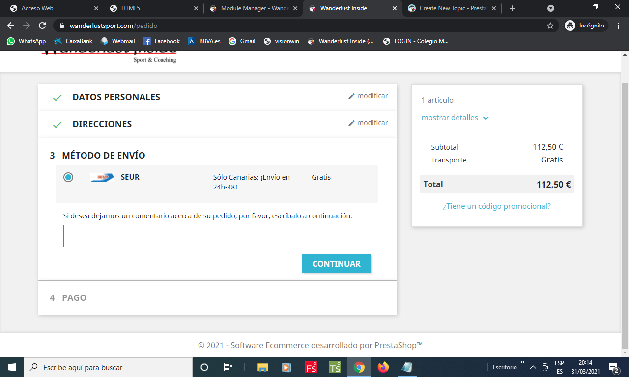Open the Direcciones step heading
Screen dimensions: 629x377
coord(102,124)
